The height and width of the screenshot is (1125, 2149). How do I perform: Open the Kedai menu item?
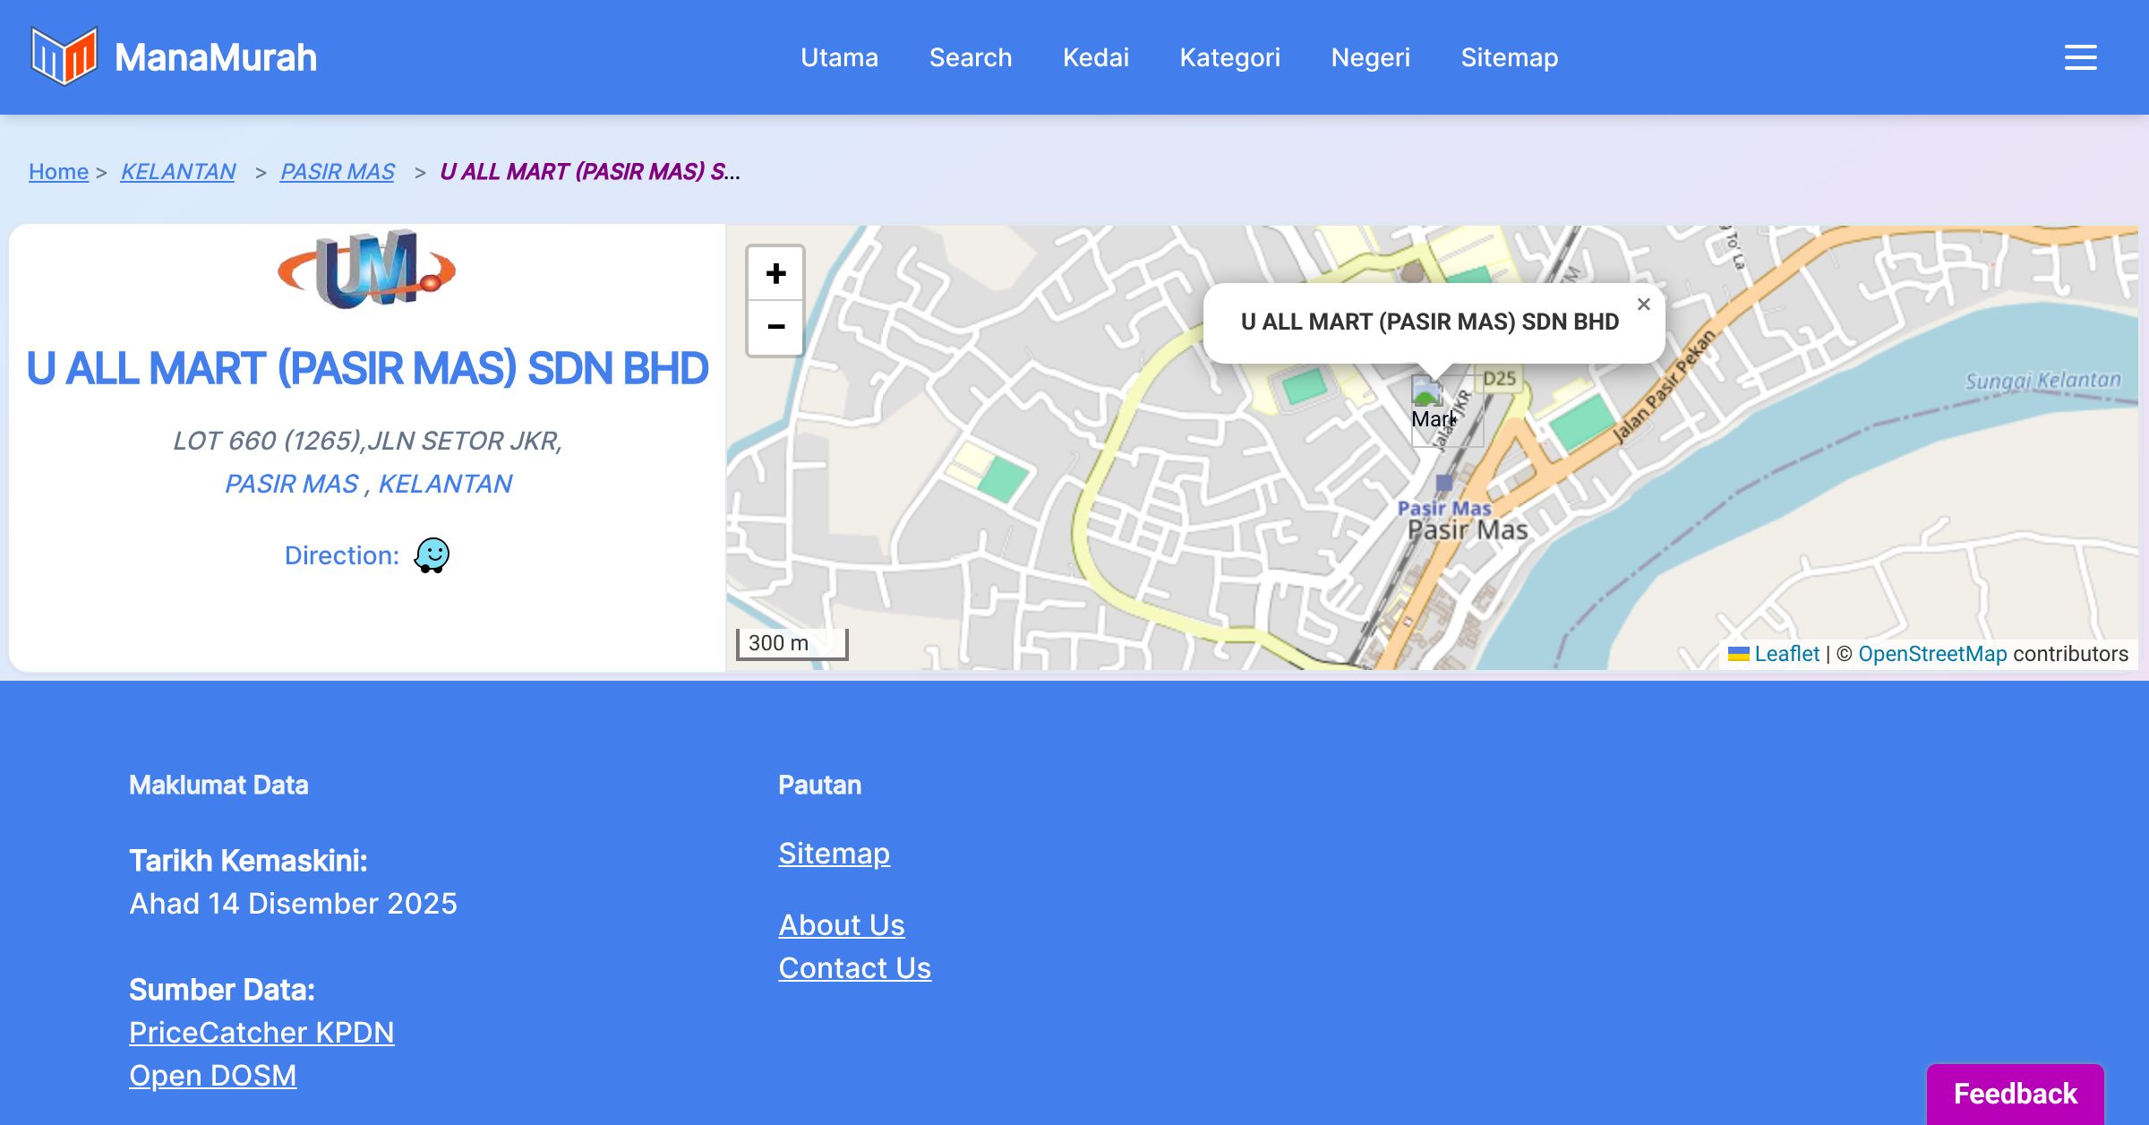1095,57
